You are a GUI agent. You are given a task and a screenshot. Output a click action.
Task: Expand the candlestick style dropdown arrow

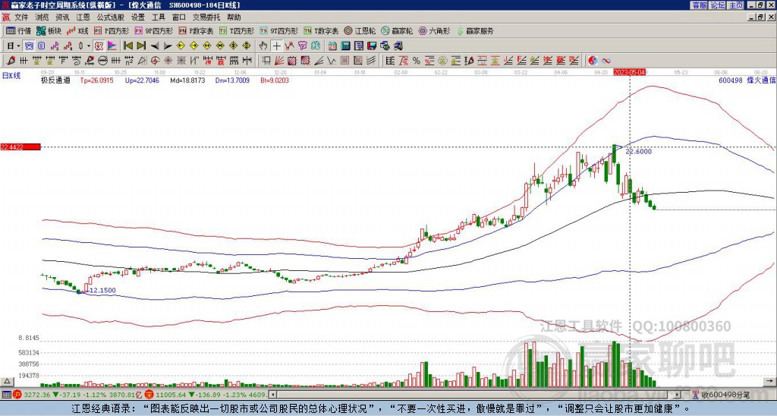tap(90, 46)
